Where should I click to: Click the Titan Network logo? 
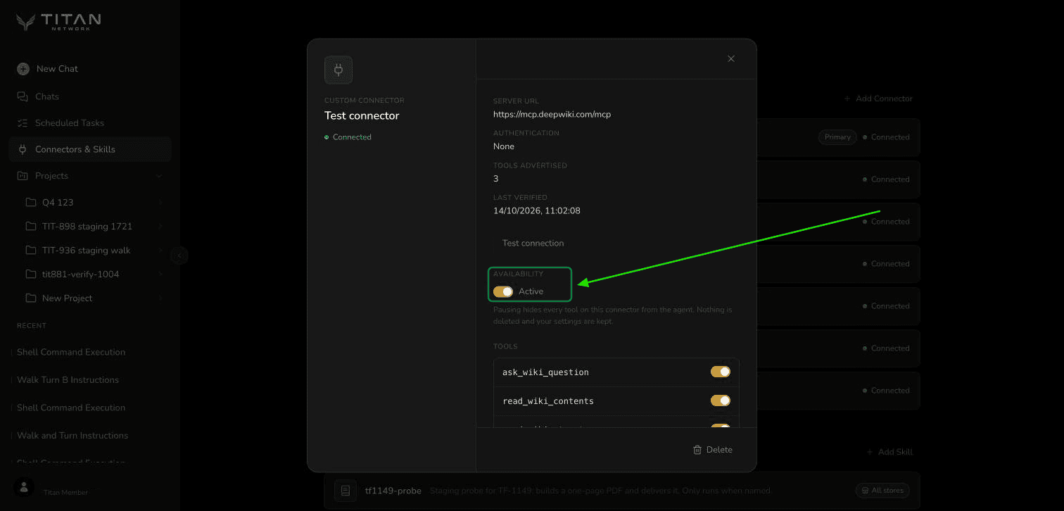click(x=59, y=22)
